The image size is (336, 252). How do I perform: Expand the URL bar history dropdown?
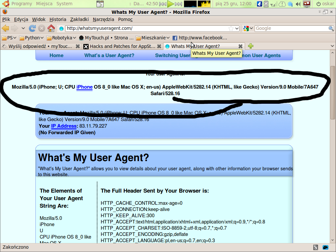237,28
